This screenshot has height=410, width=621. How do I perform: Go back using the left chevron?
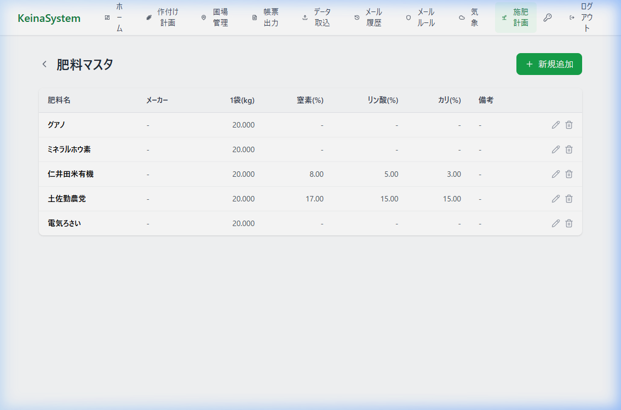[x=44, y=65]
